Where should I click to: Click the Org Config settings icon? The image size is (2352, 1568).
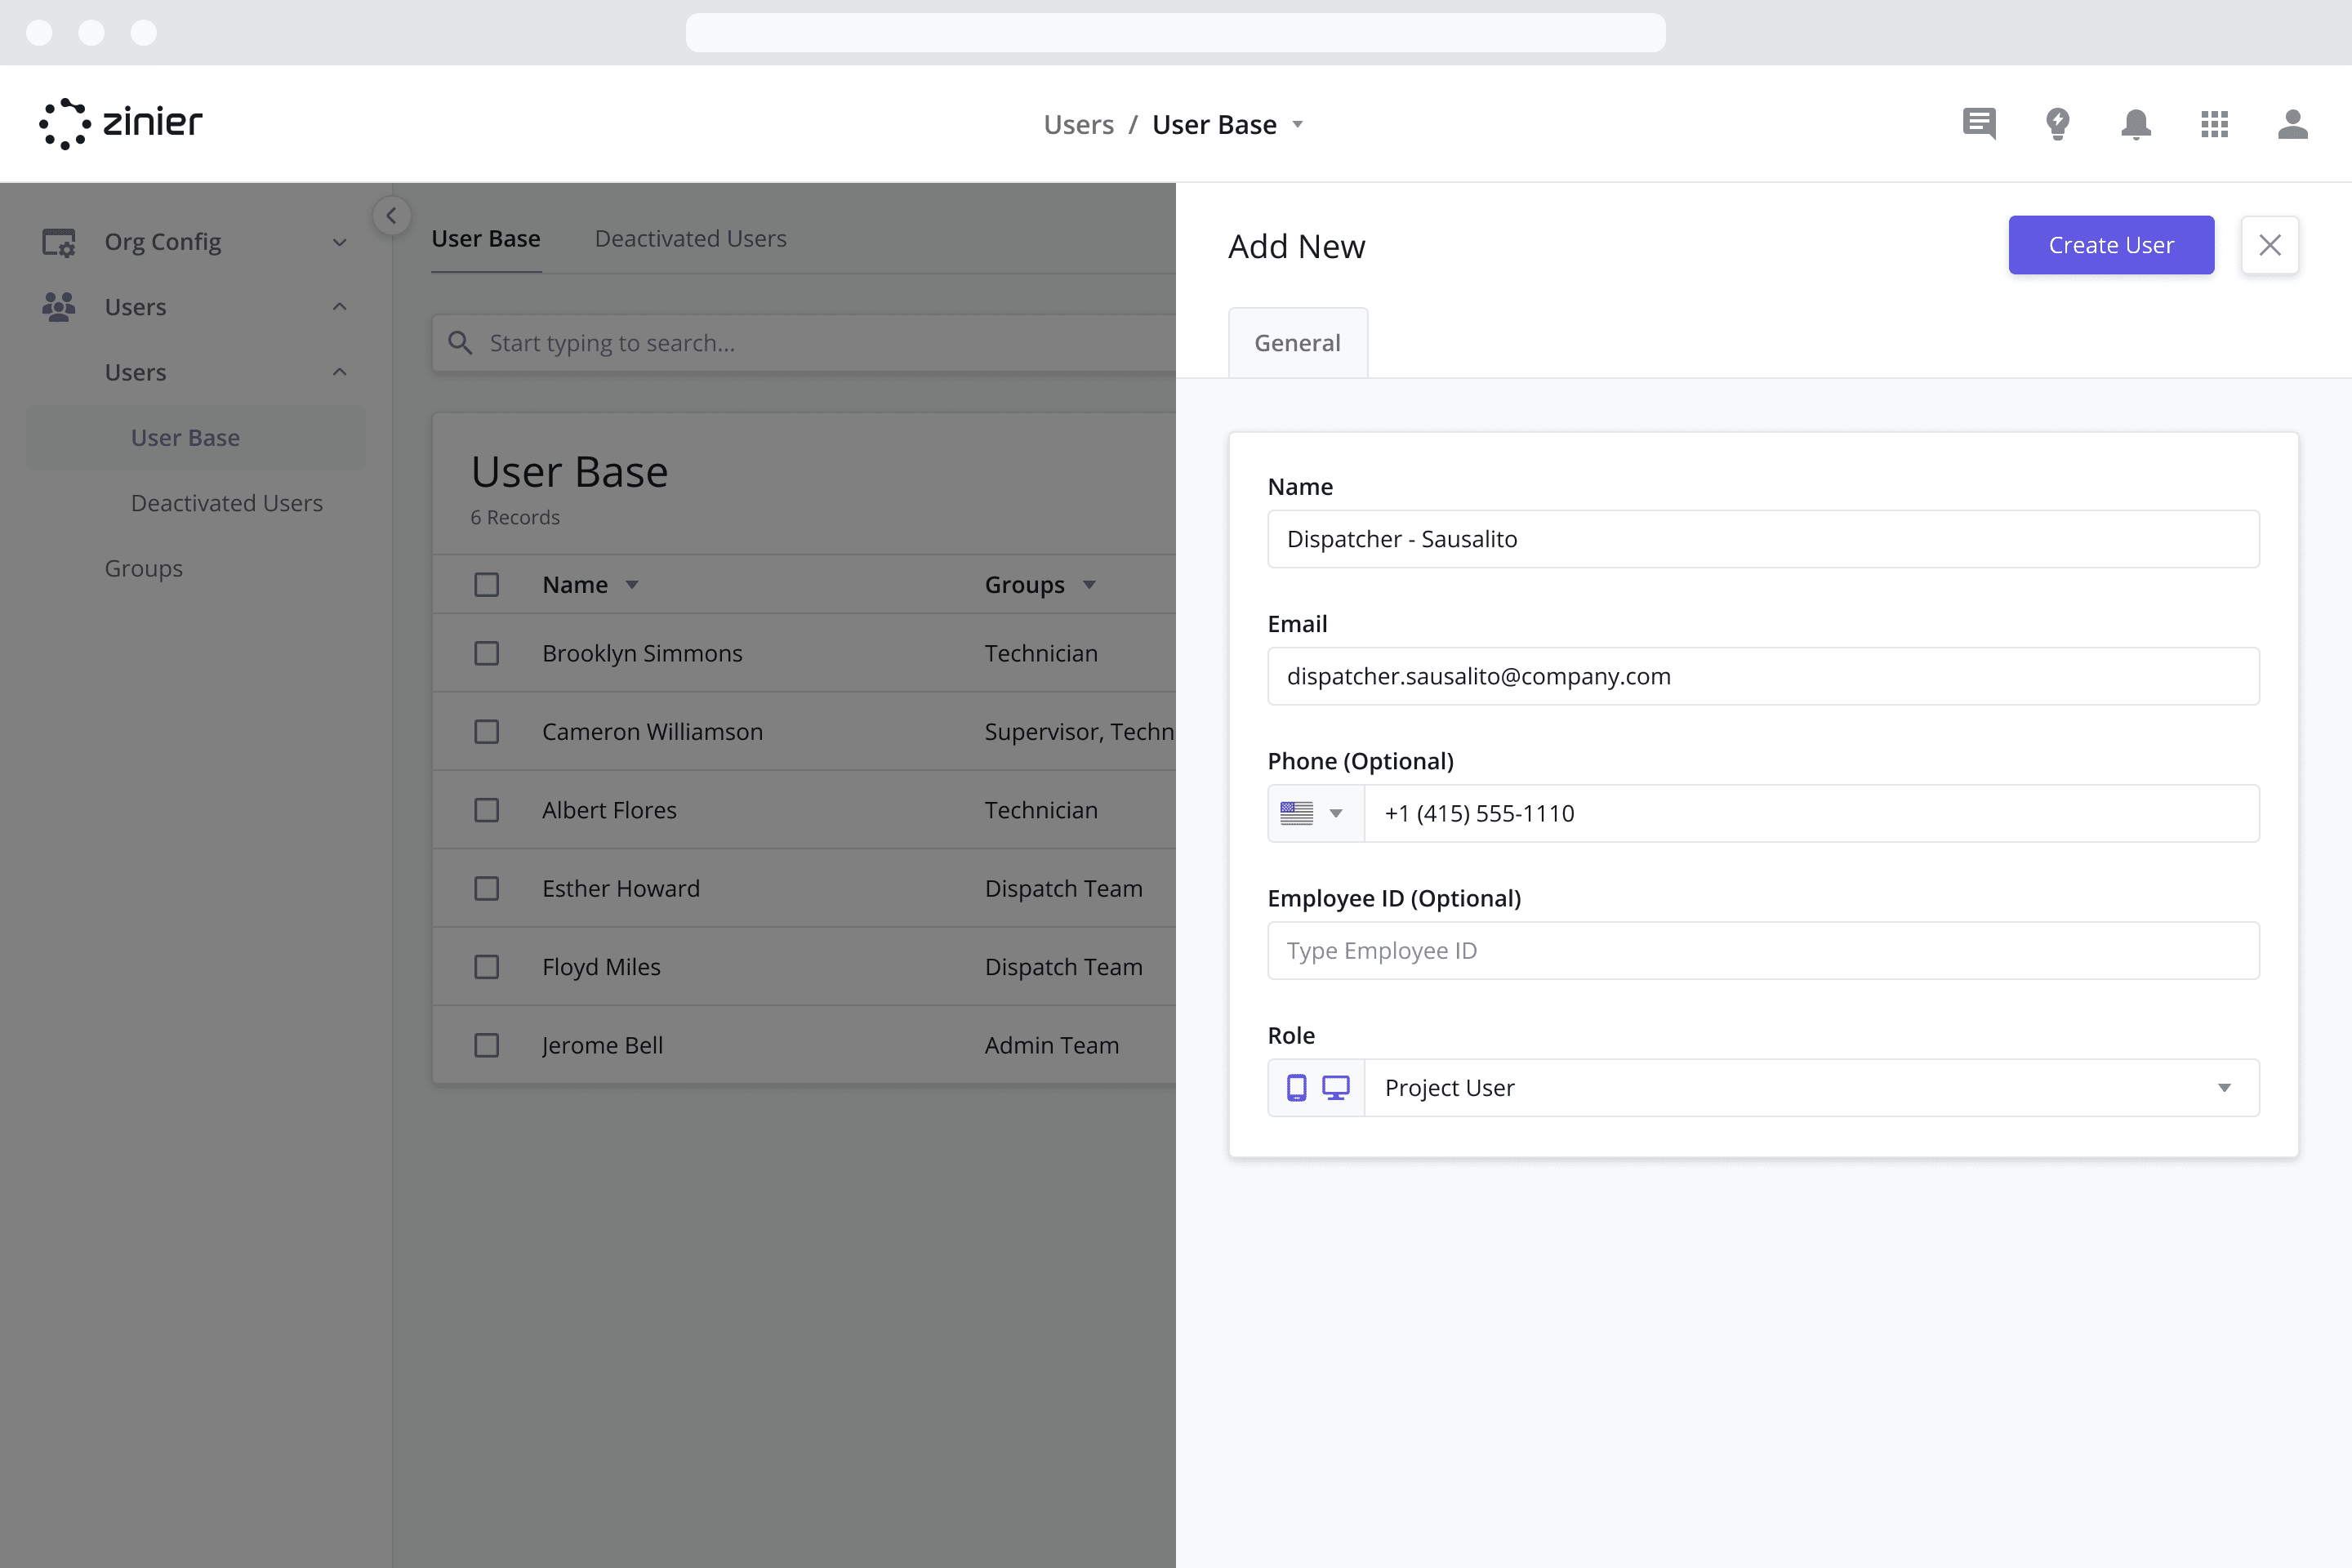coord(59,242)
